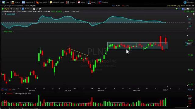Select the orange descending trendline
195x109 pixels.
pos(78,52)
